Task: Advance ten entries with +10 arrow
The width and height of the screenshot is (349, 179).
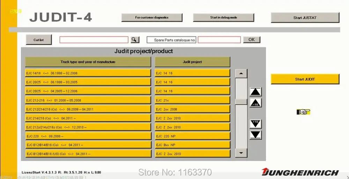Action: pyautogui.click(x=255, y=124)
